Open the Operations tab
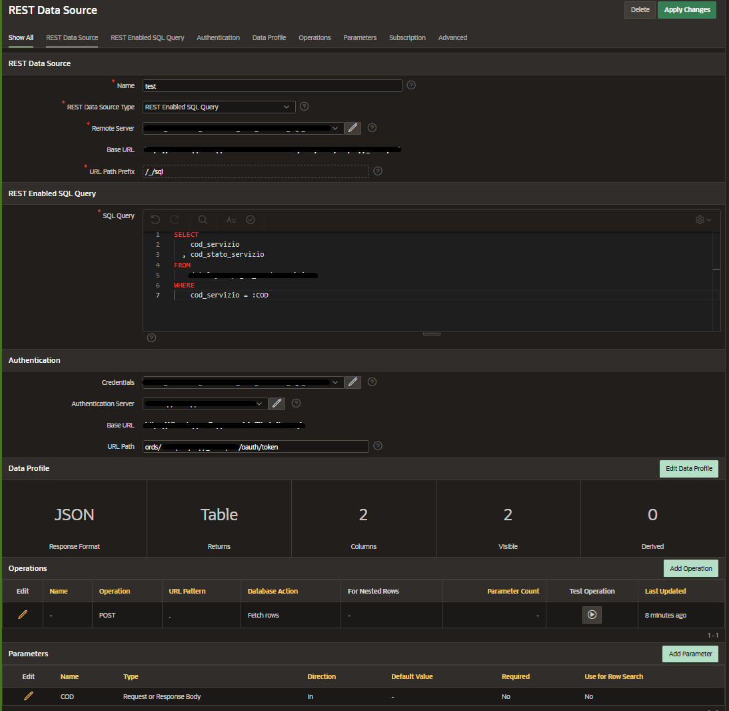The height and width of the screenshot is (711, 729). click(x=315, y=38)
